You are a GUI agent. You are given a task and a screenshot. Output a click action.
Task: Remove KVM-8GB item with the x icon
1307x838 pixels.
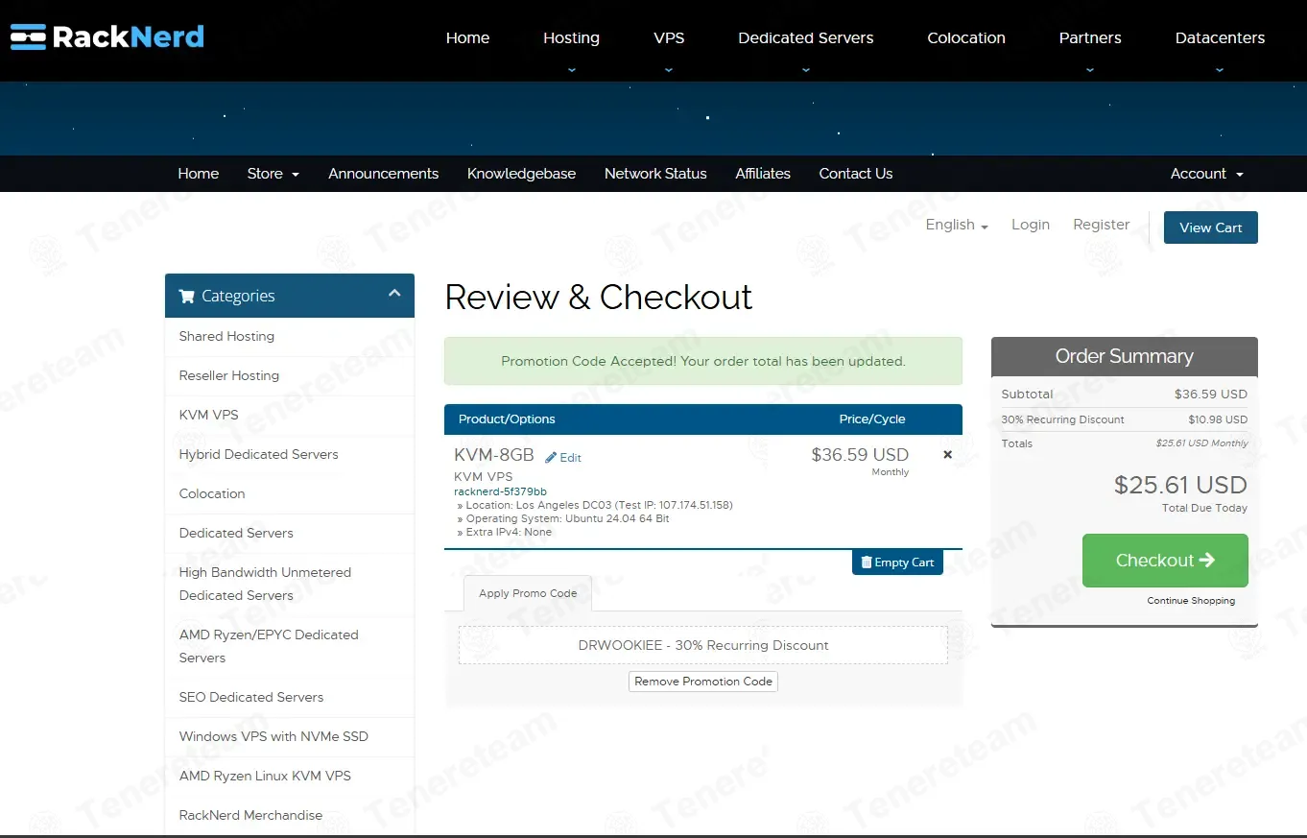point(948,455)
